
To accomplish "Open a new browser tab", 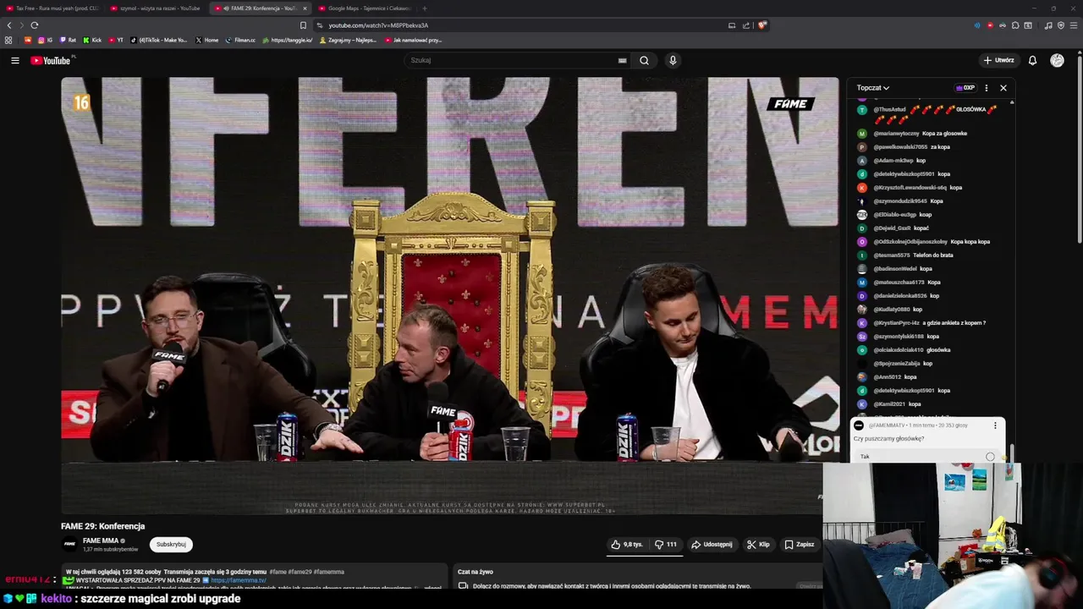I will point(424,8).
